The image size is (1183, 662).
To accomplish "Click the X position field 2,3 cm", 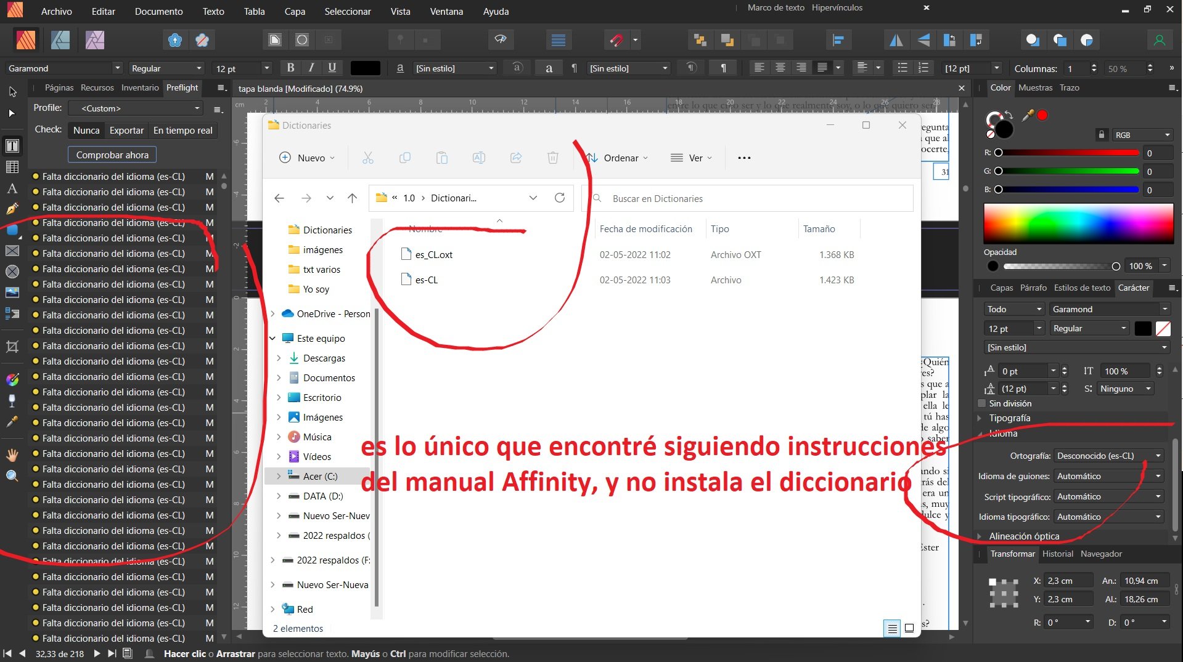I will 1068,580.
